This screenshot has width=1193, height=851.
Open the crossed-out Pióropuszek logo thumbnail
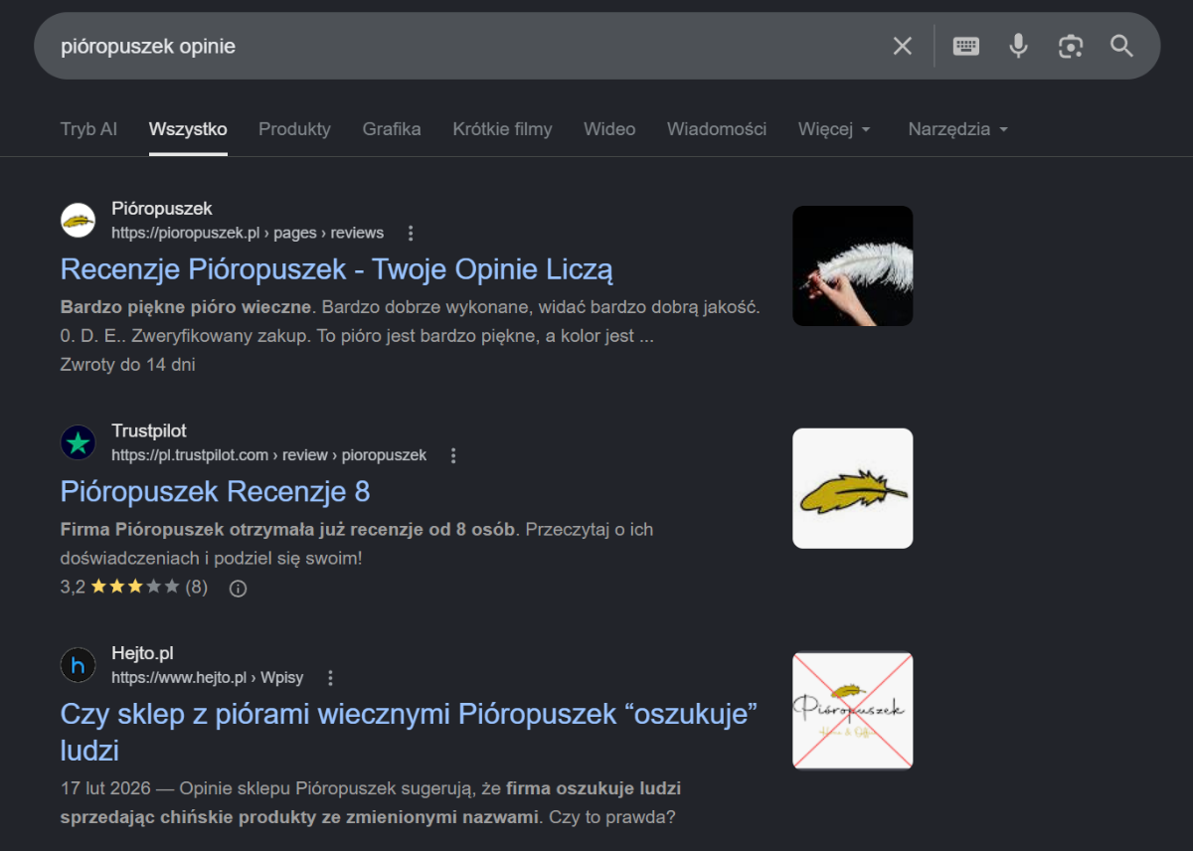[852, 710]
